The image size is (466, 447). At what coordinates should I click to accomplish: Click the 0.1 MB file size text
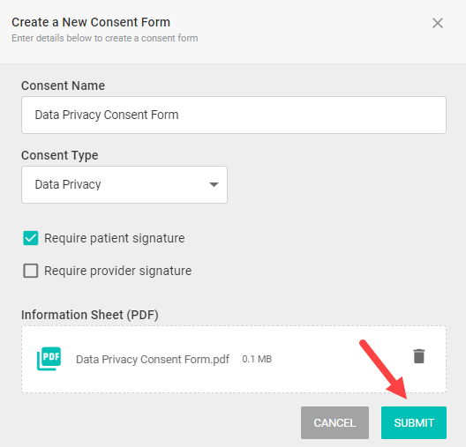(257, 359)
